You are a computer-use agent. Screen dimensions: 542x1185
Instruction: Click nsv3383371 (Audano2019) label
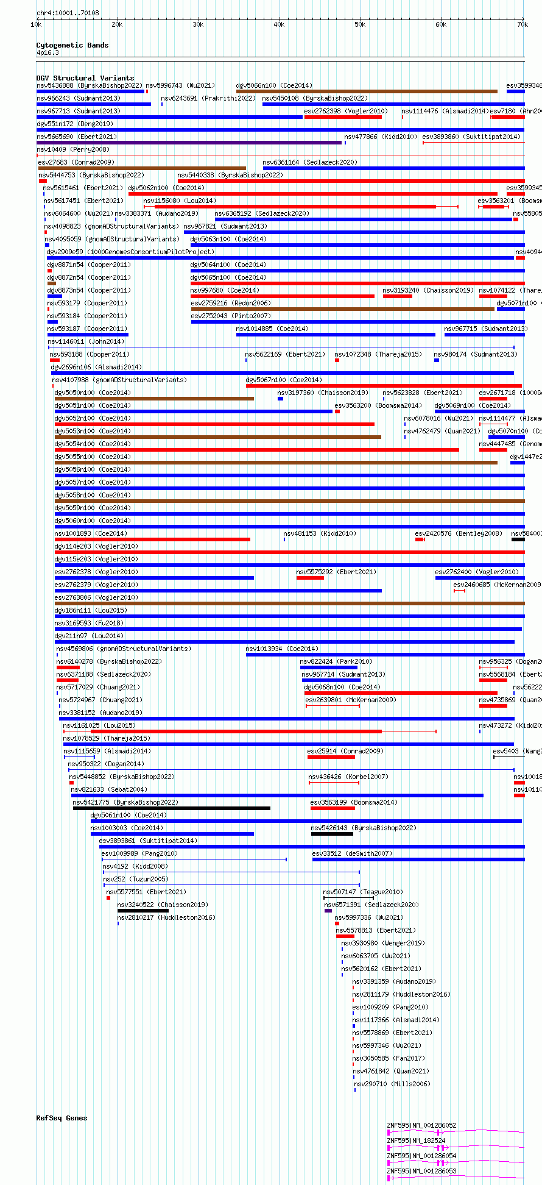157,213
